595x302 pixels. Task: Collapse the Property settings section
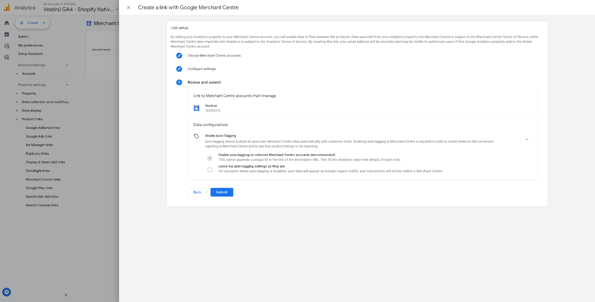(x=67, y=85)
